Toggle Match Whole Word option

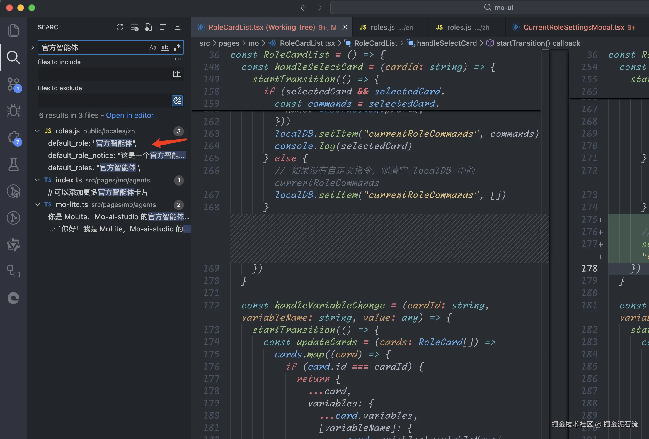coord(165,47)
